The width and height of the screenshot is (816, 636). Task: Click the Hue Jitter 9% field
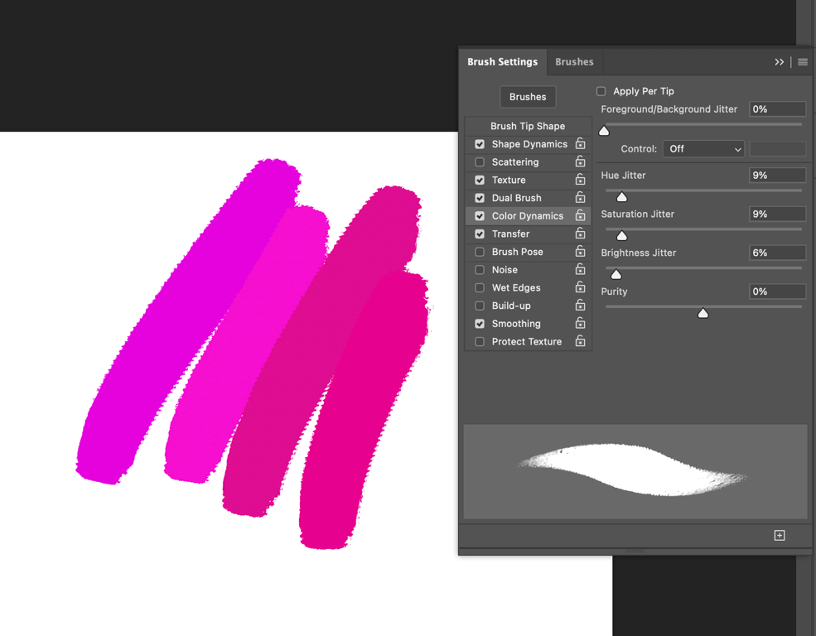778,176
